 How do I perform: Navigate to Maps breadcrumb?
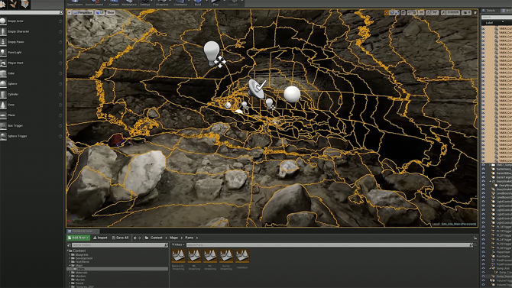(x=173, y=238)
